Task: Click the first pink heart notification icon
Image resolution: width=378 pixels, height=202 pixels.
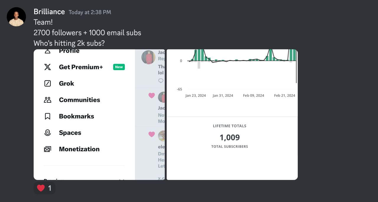Action: (x=151, y=95)
